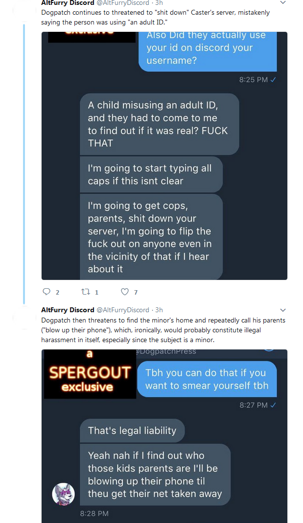Visit AltFurry Discord profile from first tweet

68,2
